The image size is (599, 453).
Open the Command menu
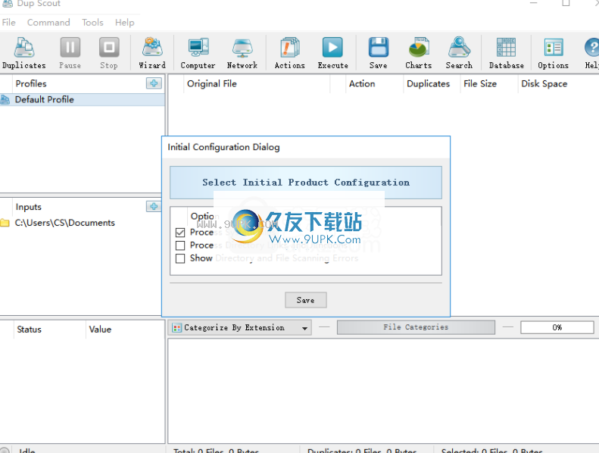48,23
